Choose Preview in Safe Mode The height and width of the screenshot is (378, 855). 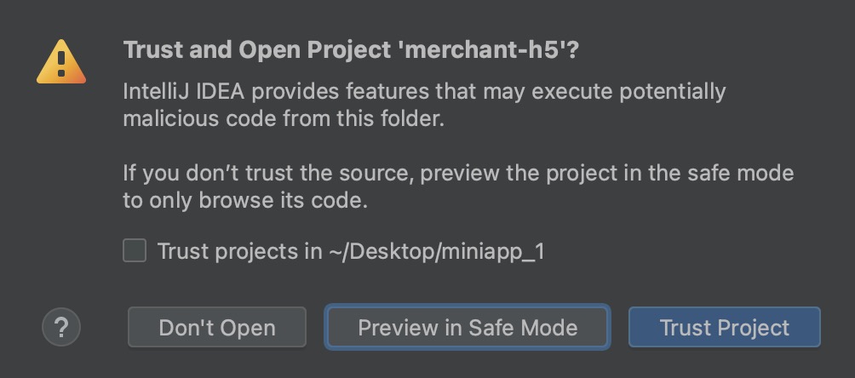click(467, 328)
